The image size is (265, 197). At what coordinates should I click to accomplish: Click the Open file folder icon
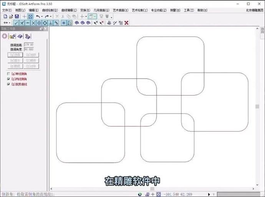coord(11,17)
